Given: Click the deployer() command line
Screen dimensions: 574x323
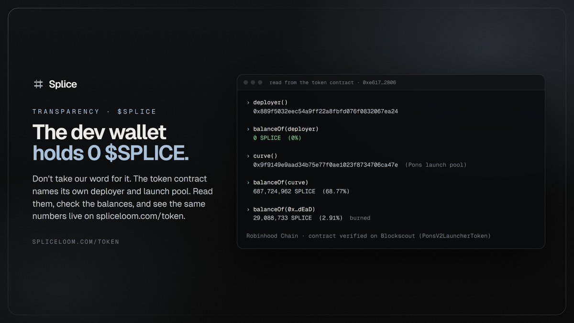Looking at the screenshot, I should pyautogui.click(x=270, y=102).
